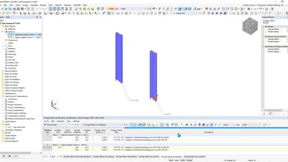Screen dimensions: 288x162
Task: Click the Design Ratios entry under By Member
Action: (x=274, y=29)
